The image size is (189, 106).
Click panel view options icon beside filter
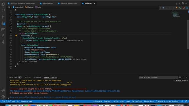tap(180, 77)
